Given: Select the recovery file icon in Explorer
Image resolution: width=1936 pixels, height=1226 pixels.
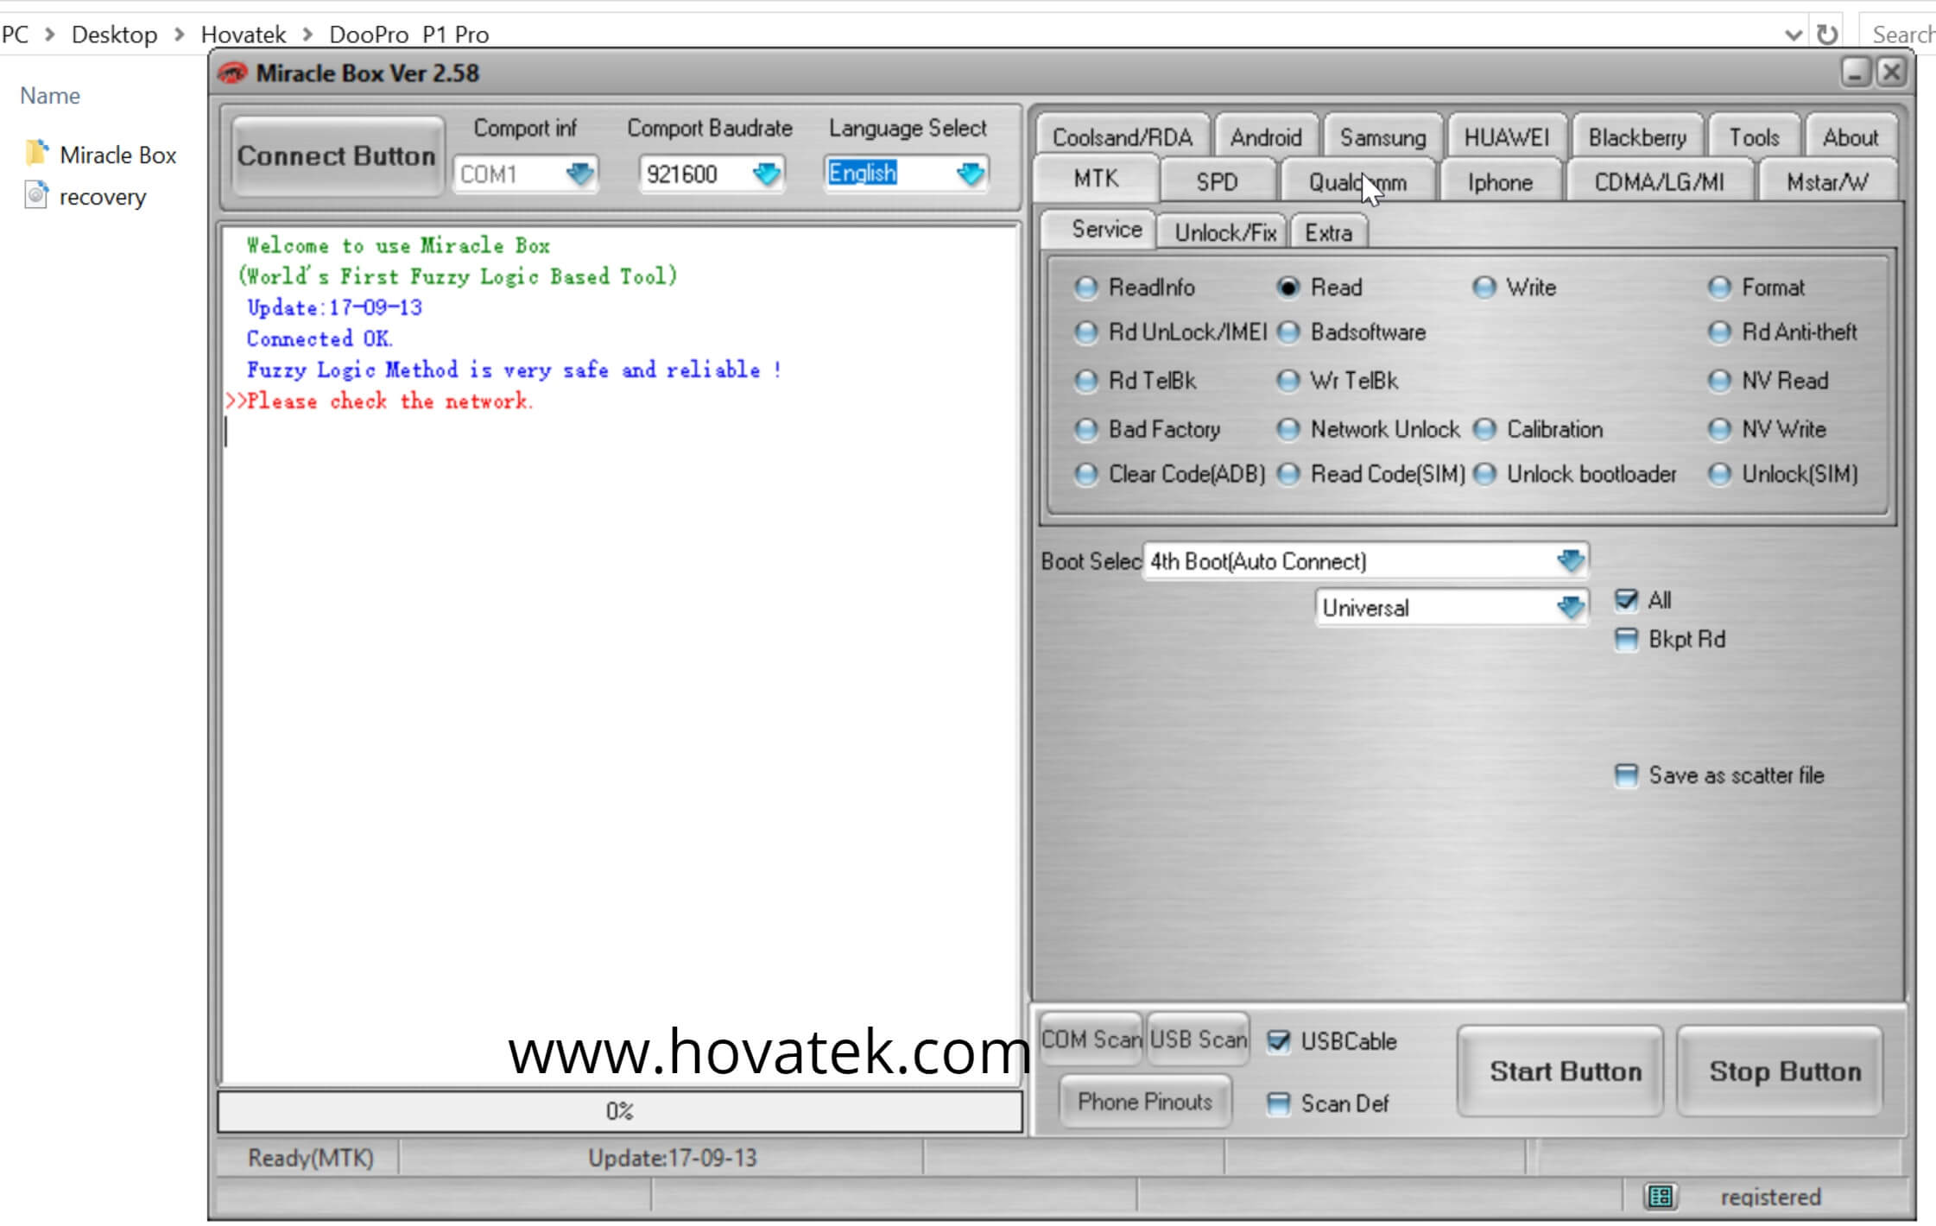Looking at the screenshot, I should pos(36,196).
